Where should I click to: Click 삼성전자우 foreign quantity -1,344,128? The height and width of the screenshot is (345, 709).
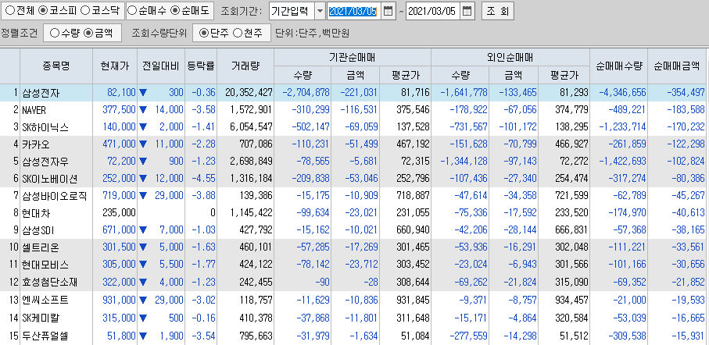click(464, 162)
